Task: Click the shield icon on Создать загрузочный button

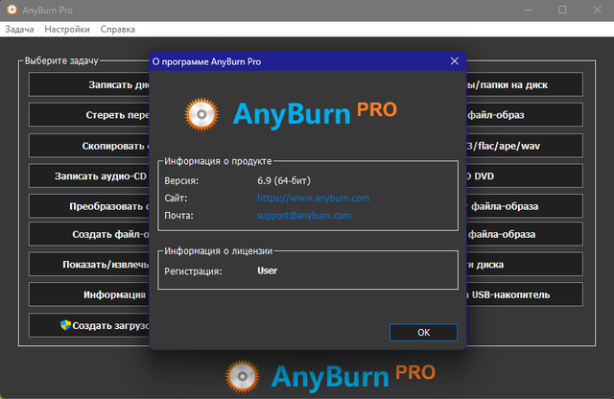Action: coord(65,325)
